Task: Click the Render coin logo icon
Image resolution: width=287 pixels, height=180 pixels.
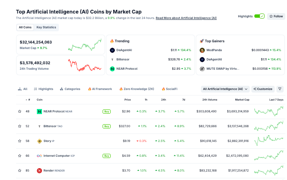Action: (x=39, y=171)
